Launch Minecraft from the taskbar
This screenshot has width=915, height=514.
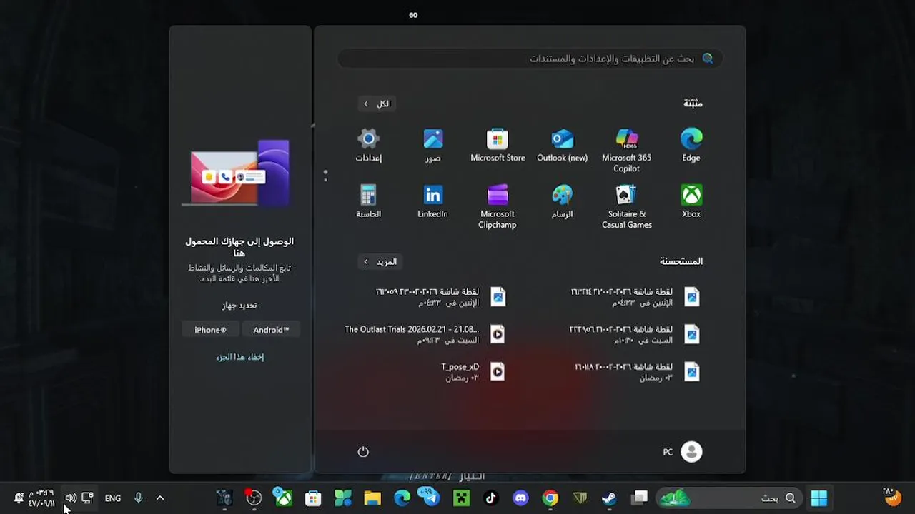point(461,498)
